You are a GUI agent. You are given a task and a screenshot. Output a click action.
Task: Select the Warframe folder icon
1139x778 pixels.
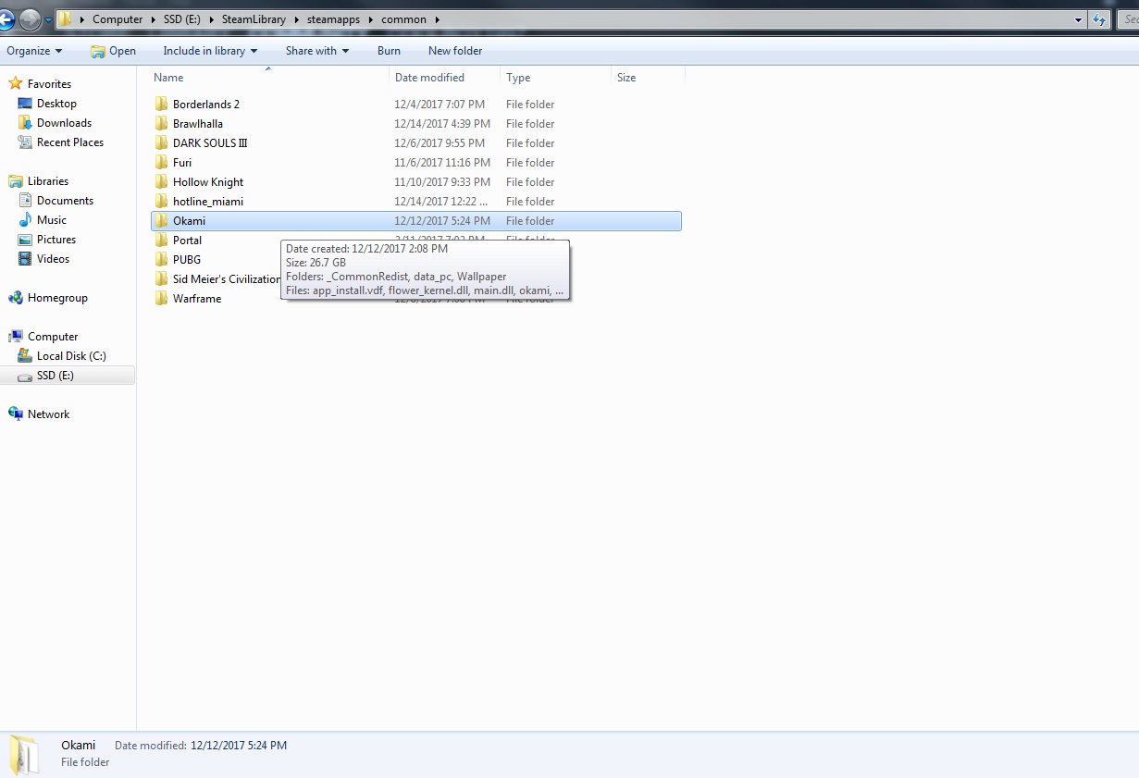coord(161,298)
